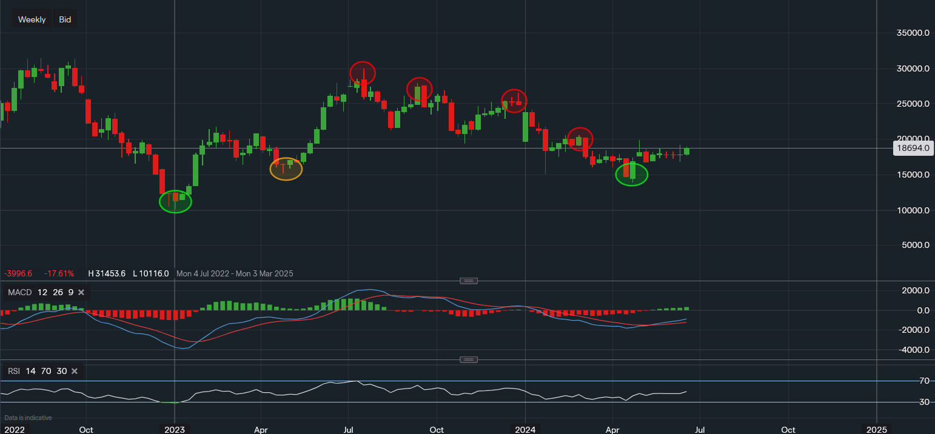Remove the MACD indicator using its X
Viewport: 935px width, 434px height.
(81, 293)
